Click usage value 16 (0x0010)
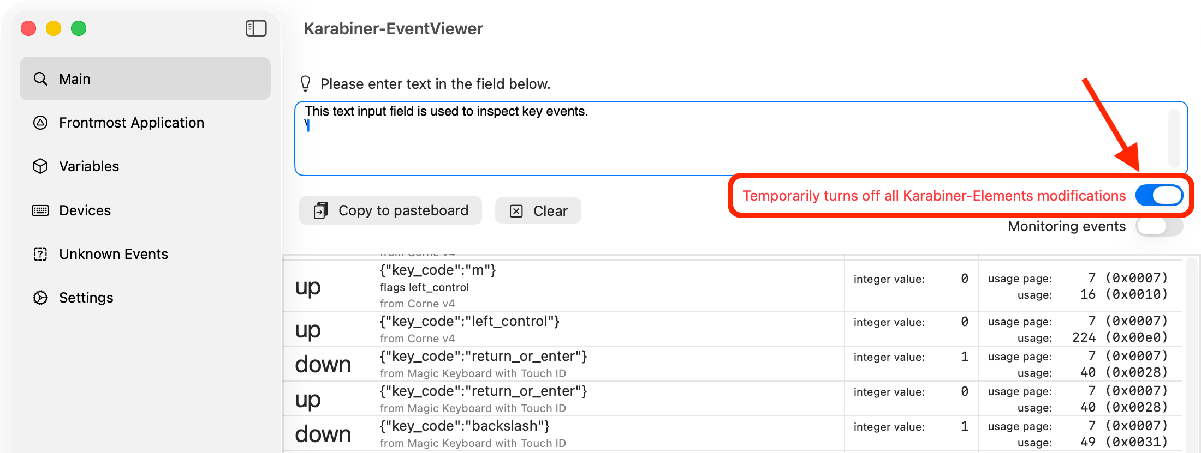Image resolution: width=1201 pixels, height=453 pixels. click(1123, 294)
